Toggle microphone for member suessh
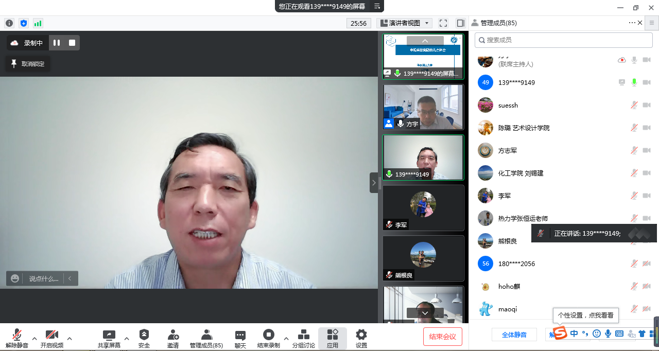 [x=634, y=105]
